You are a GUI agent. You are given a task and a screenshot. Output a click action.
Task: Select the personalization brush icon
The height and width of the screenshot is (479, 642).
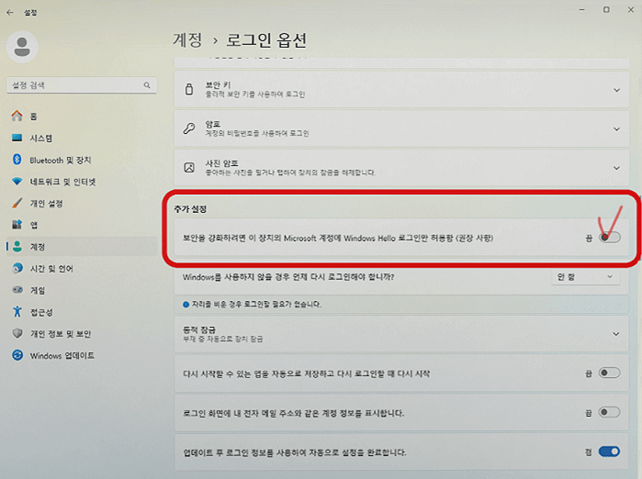pos(17,203)
